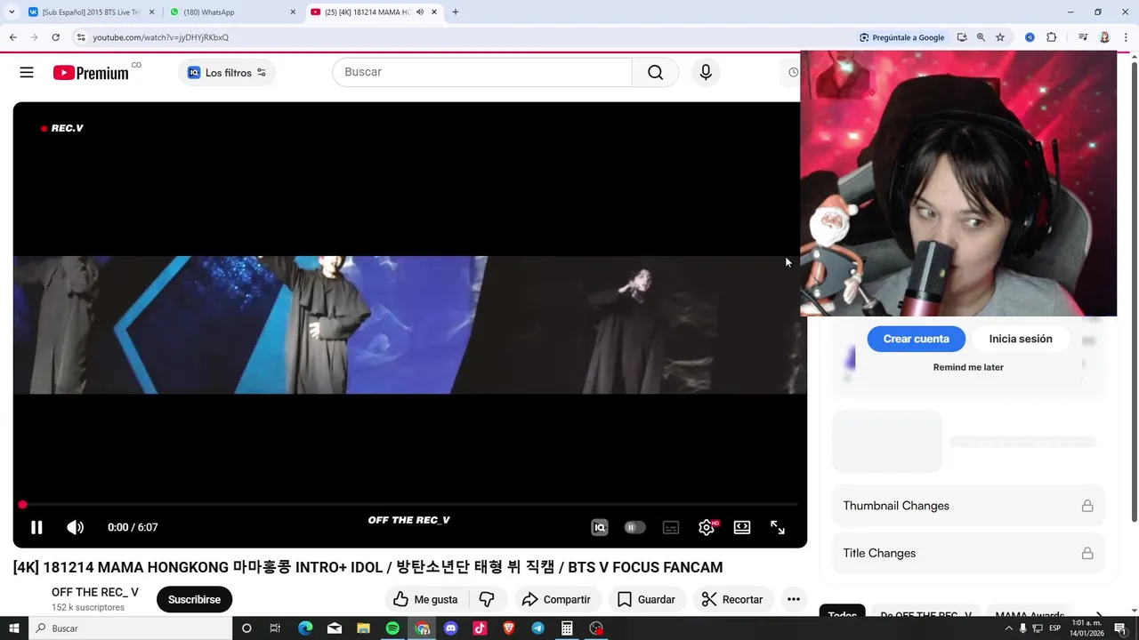Dismiss with Remind me later
The width and height of the screenshot is (1139, 640).
968,367
